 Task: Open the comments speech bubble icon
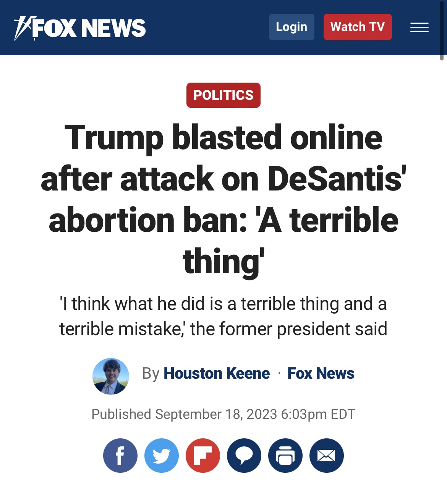(x=244, y=456)
